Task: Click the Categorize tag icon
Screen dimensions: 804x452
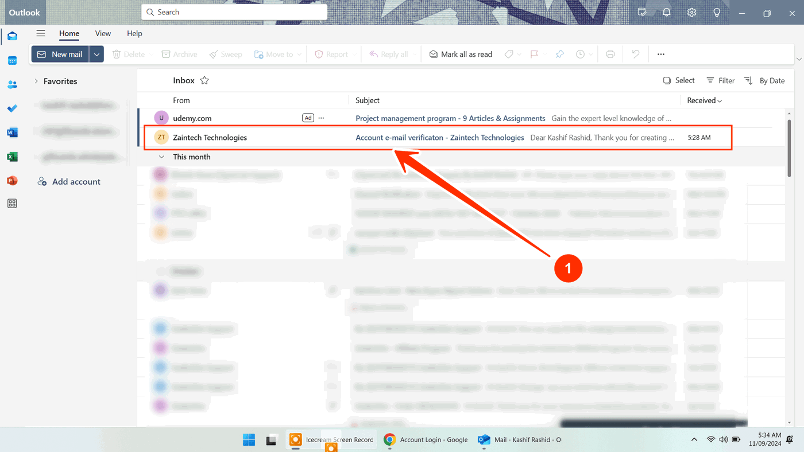Action: click(x=509, y=54)
